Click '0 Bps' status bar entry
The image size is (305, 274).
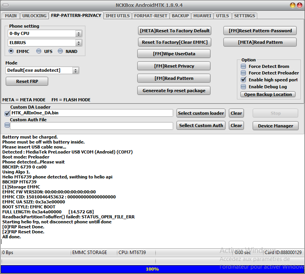tap(8, 253)
